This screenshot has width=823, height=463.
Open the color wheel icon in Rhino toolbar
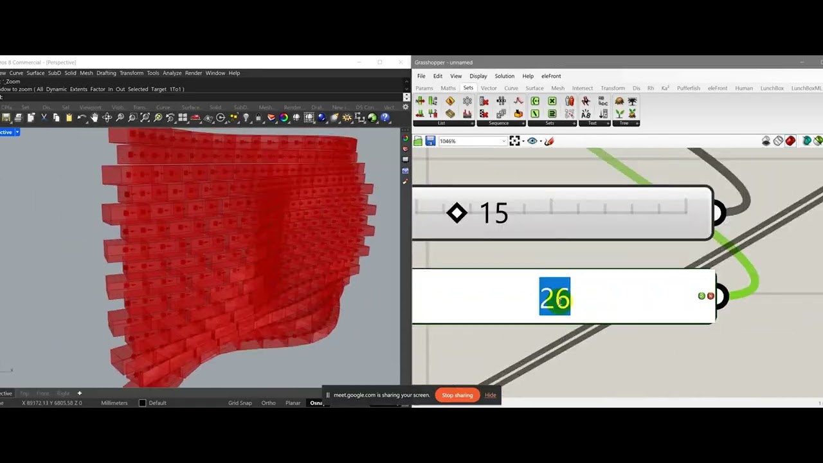pyautogui.click(x=284, y=118)
